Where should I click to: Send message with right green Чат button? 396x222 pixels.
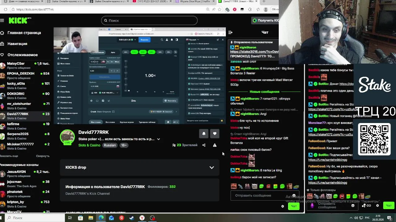click(x=389, y=205)
